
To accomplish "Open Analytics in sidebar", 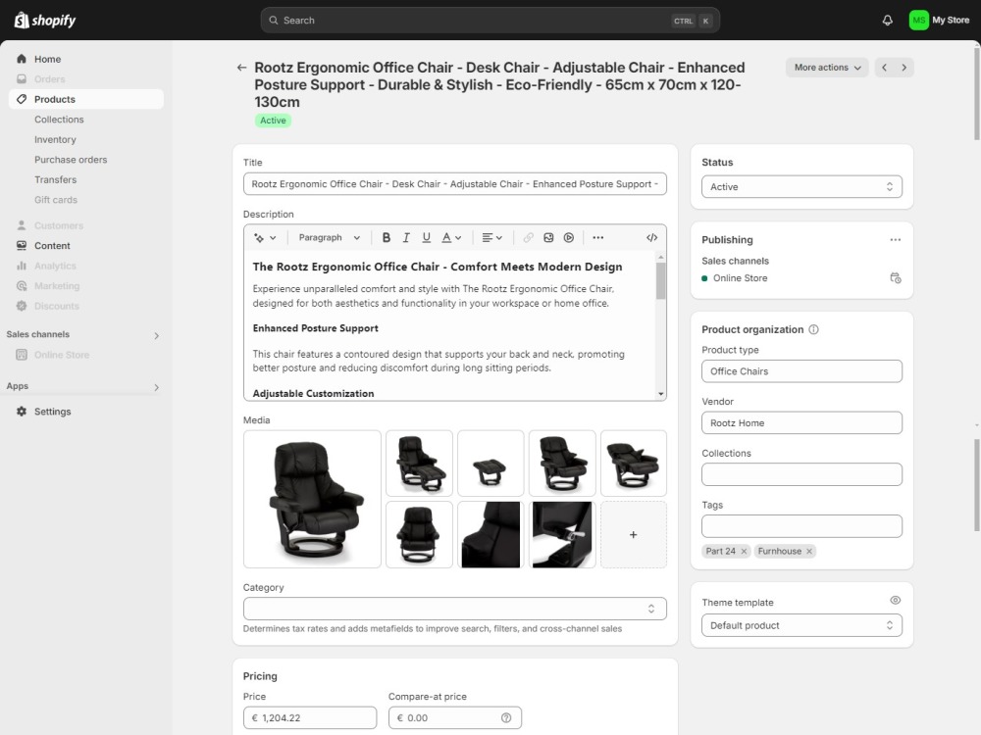I will 86,266.
